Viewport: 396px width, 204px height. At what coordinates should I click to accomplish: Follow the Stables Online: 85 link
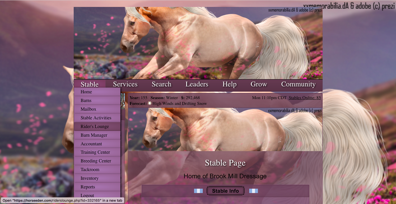tap(305, 98)
